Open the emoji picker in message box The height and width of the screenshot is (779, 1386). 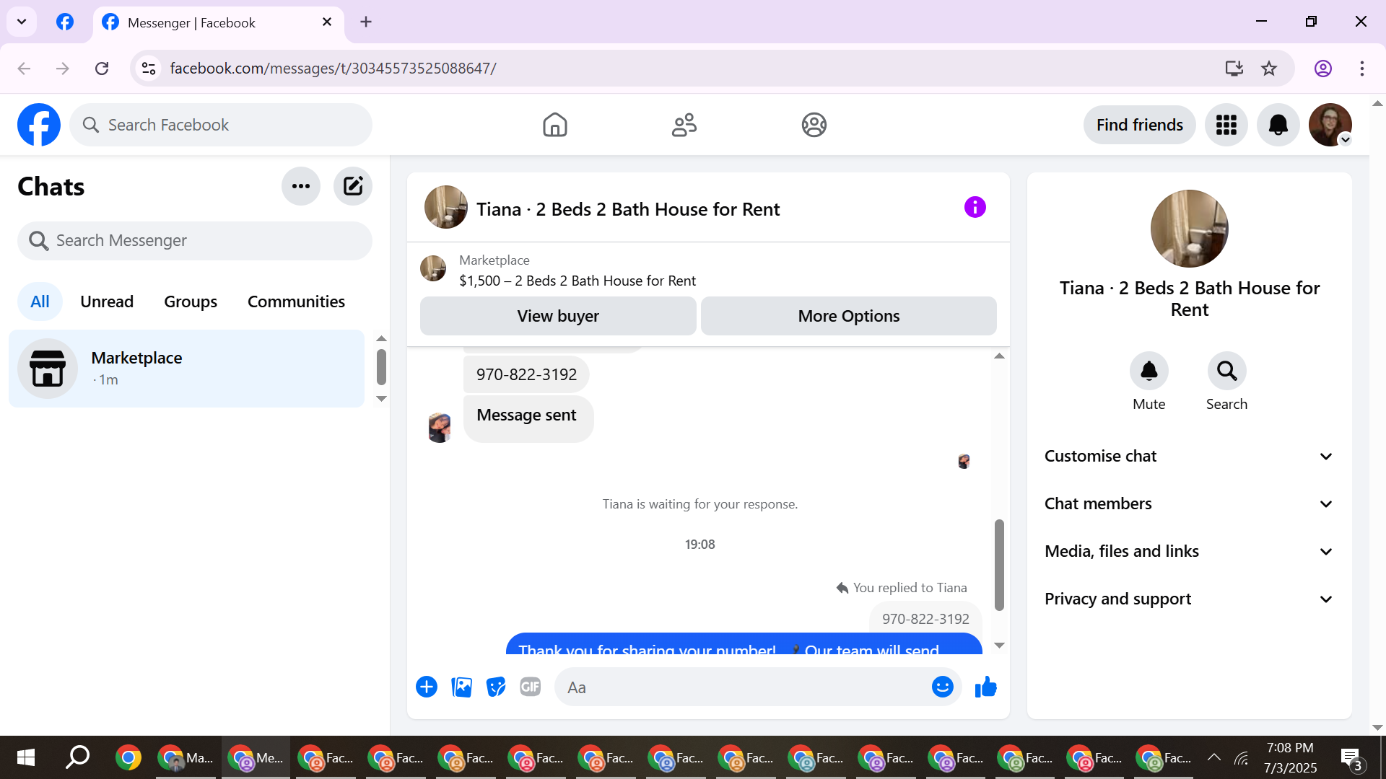point(942,687)
